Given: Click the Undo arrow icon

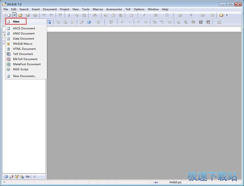Looking at the screenshot, I should (x=44, y=15).
